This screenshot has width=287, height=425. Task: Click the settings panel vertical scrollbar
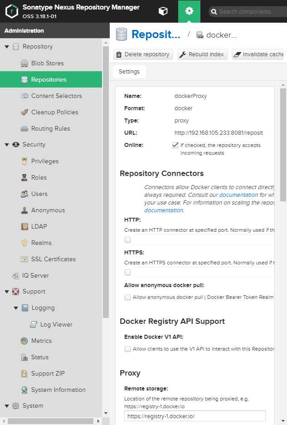(283, 145)
